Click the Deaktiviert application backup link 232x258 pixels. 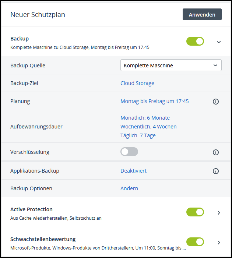tap(133, 171)
